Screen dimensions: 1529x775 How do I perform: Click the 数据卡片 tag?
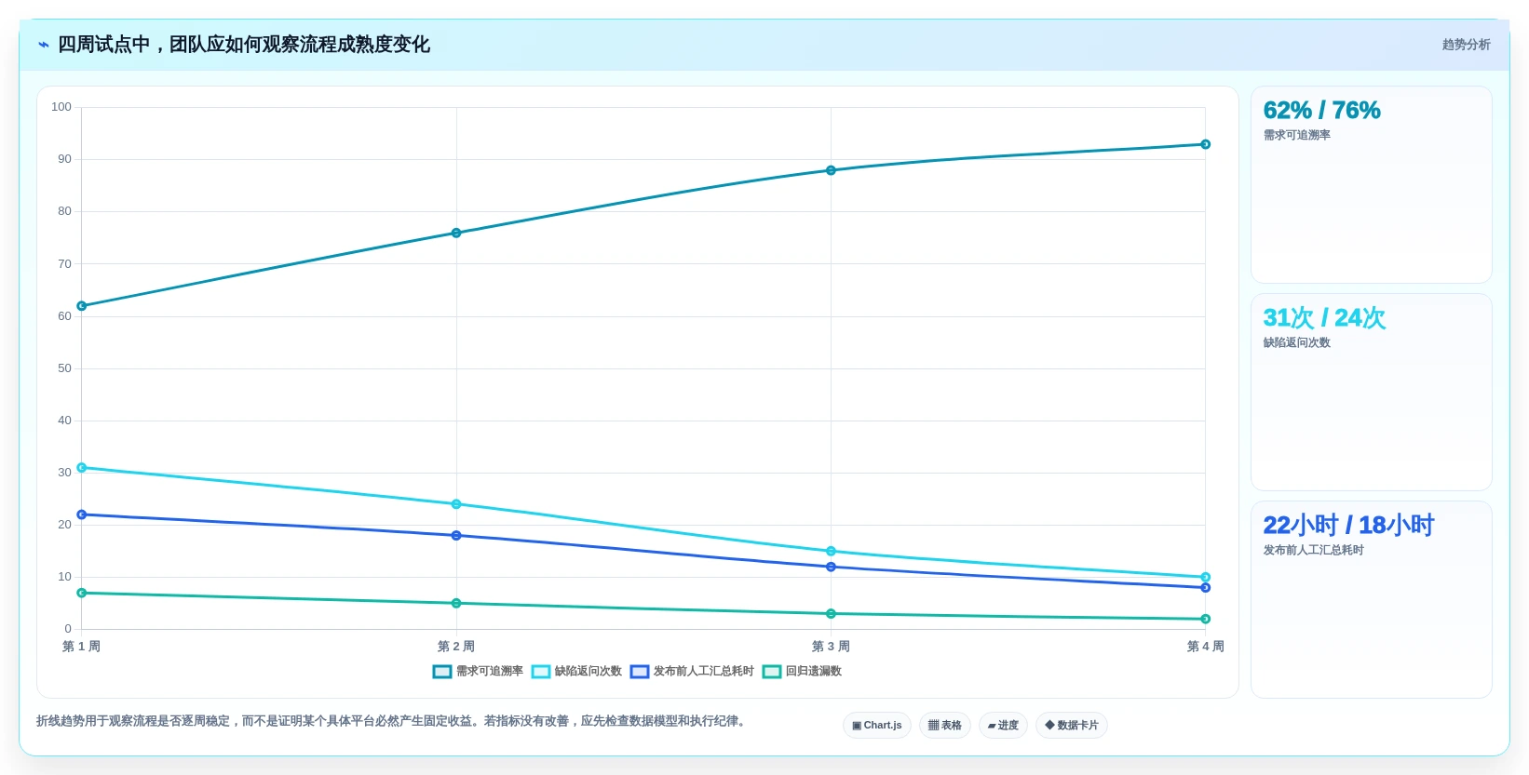(x=1072, y=726)
